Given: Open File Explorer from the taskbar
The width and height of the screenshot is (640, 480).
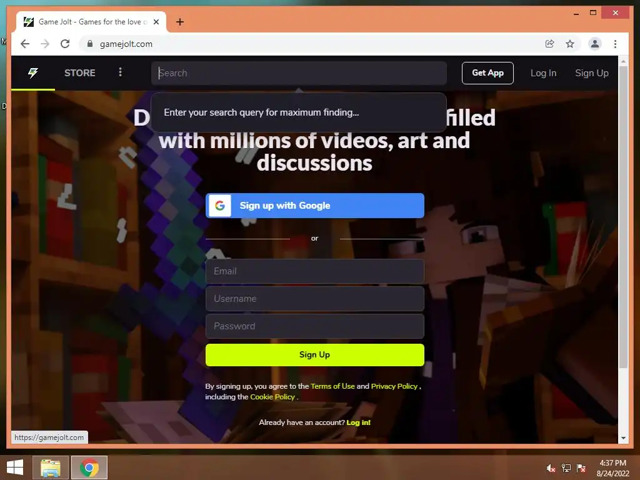Looking at the screenshot, I should tap(51, 467).
